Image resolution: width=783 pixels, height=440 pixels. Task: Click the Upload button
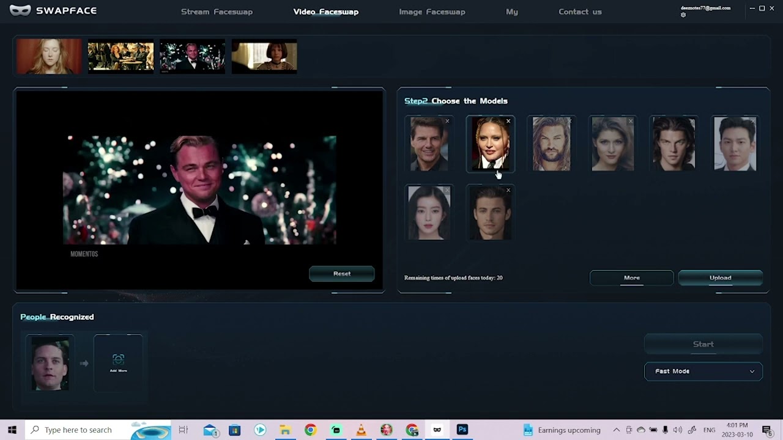pyautogui.click(x=721, y=278)
